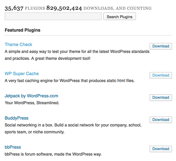Viewport: 176px width, 161px height.
Task: Click the Theme Check description text
Action: tap(77, 55)
